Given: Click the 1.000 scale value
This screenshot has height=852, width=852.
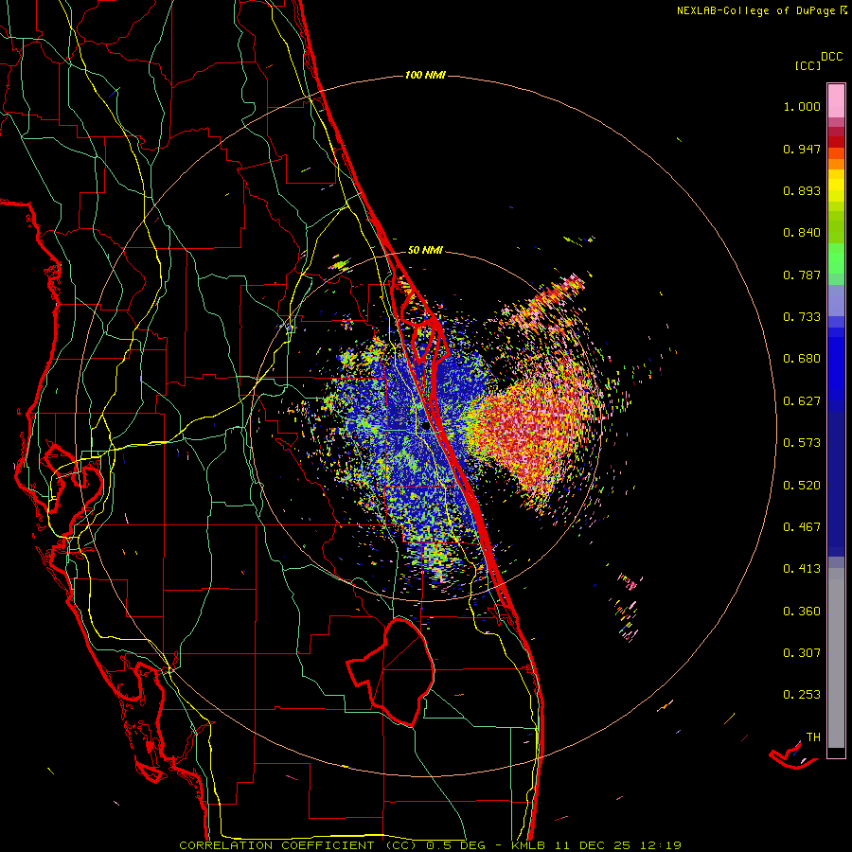Looking at the screenshot, I should [802, 106].
